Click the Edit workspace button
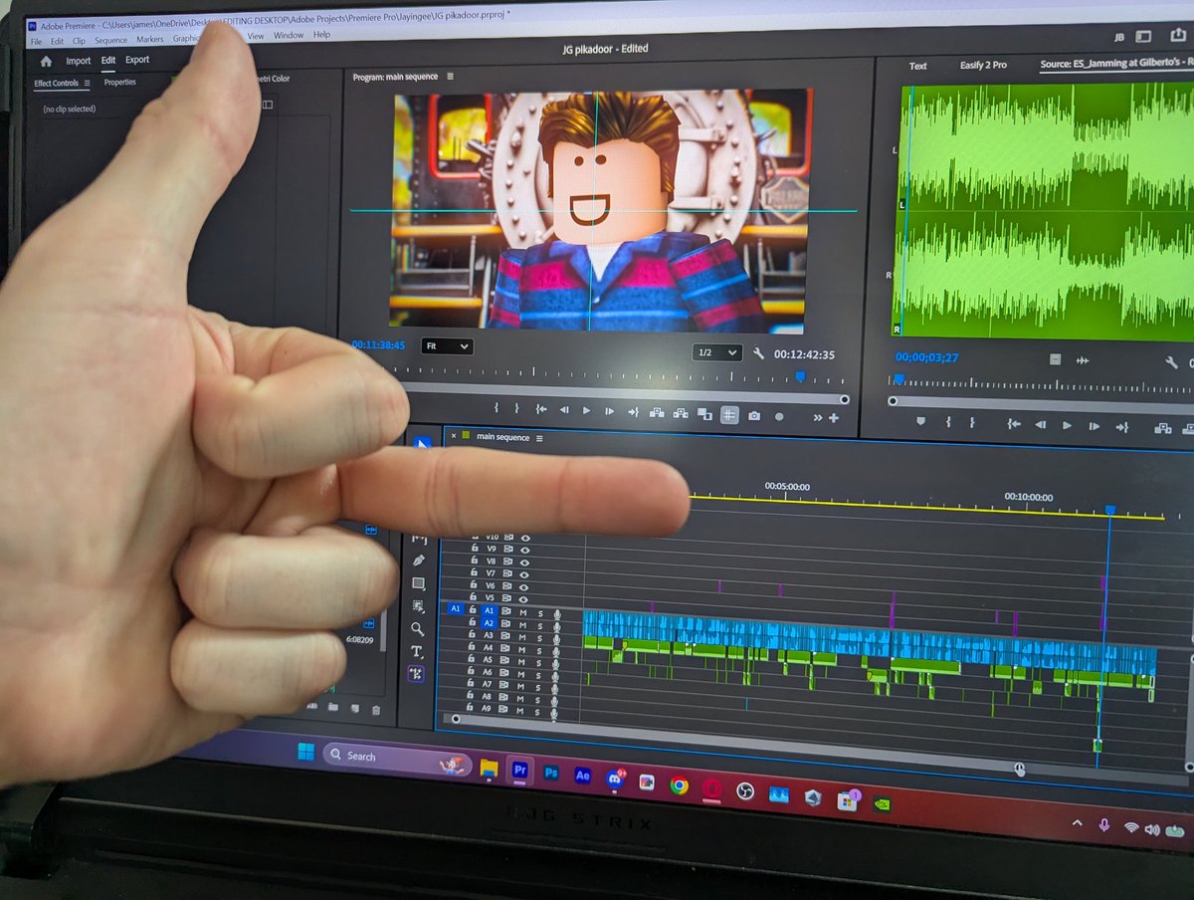Viewport: 1194px width, 900px height. tap(108, 60)
